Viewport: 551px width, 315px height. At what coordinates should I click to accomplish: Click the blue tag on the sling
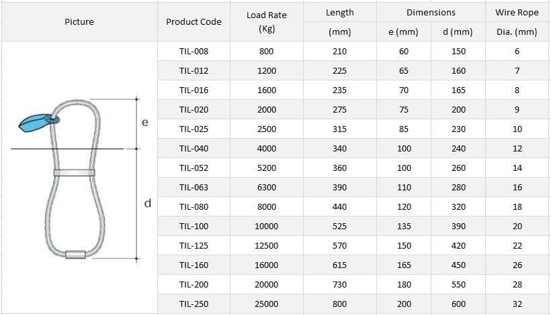point(34,122)
